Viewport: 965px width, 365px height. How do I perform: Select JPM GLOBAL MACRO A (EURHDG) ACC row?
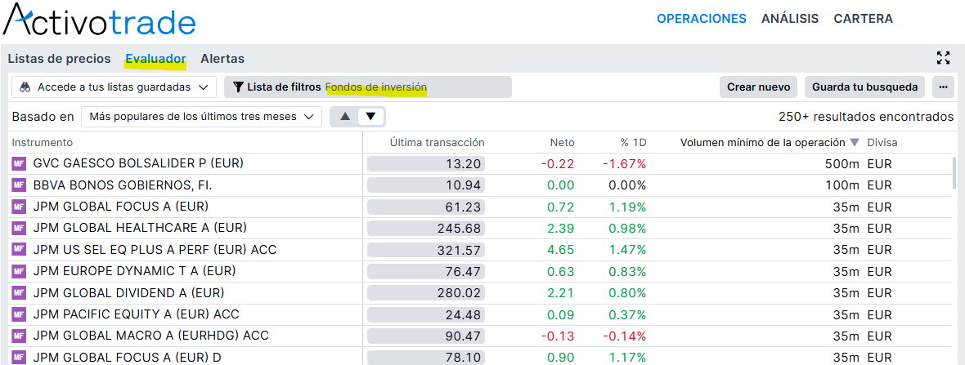point(480,336)
